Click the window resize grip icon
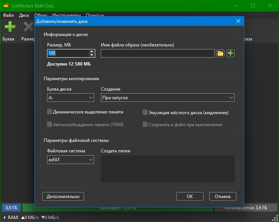This screenshot has height=222, width=279. [x=275, y=218]
